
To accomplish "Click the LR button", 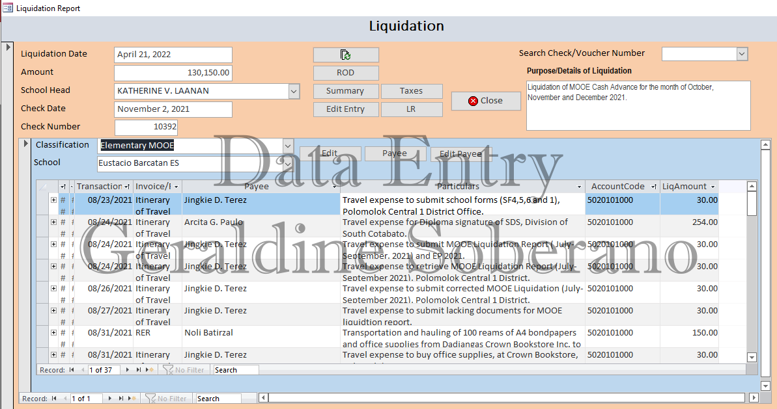I will [411, 109].
